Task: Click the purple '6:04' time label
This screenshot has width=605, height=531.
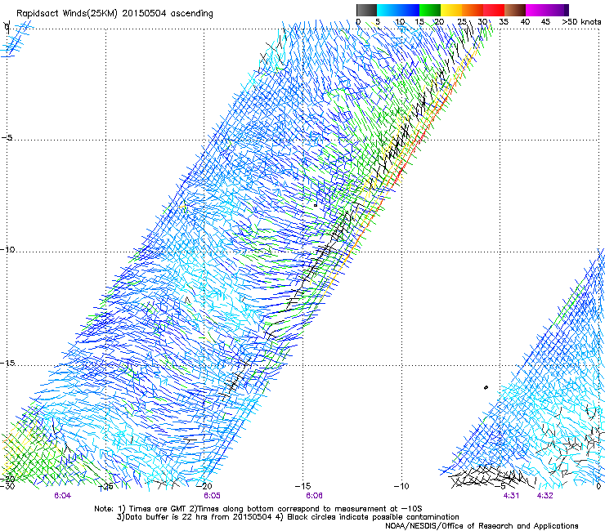Action: point(62,496)
